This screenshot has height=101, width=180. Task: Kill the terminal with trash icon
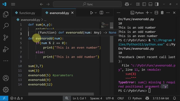[162, 13]
